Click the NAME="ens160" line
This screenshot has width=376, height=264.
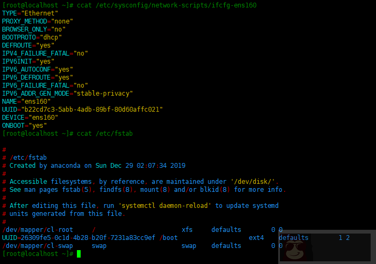[x=27, y=102]
